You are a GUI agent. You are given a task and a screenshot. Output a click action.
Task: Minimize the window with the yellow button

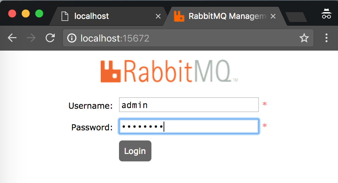[x=26, y=14]
